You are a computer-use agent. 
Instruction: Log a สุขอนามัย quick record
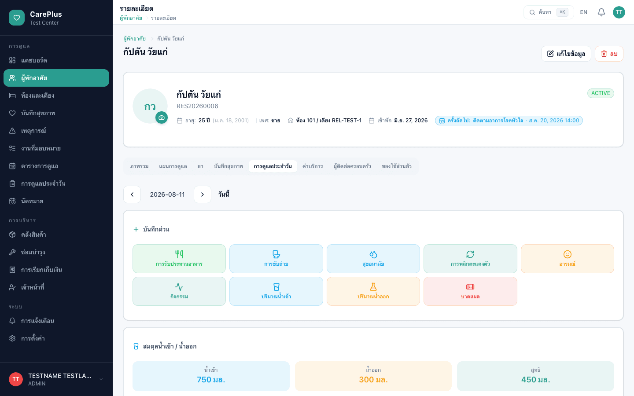tap(373, 259)
